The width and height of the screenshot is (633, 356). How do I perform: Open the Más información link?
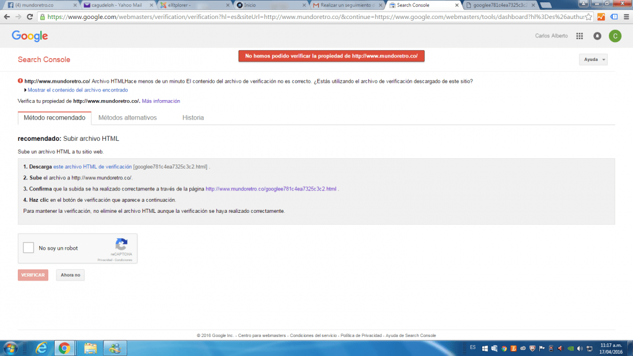(x=161, y=101)
